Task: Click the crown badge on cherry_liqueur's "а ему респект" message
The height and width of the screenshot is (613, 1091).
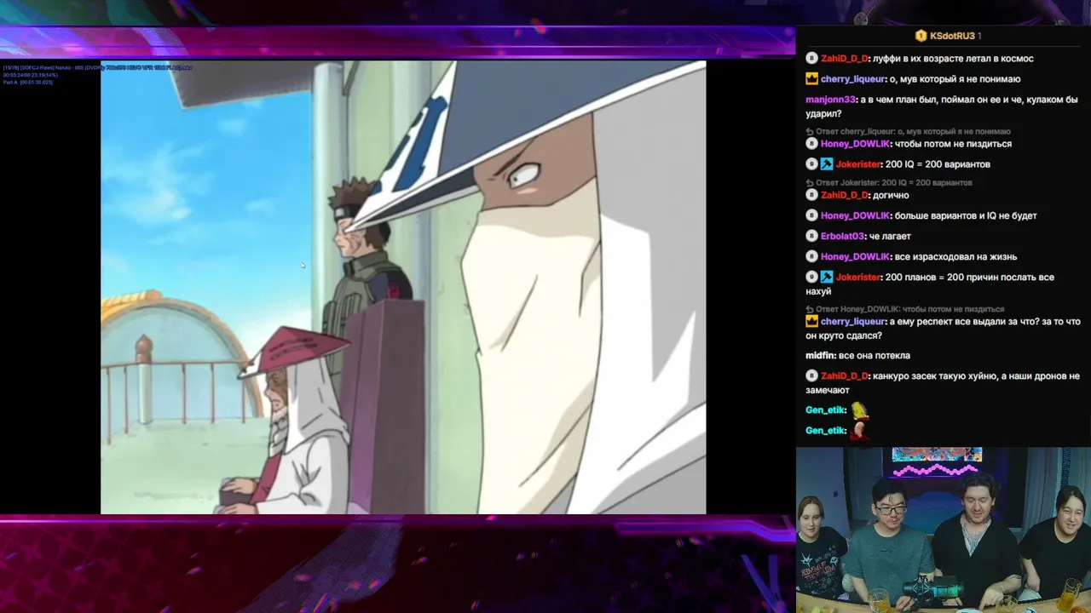Action: tap(811, 321)
